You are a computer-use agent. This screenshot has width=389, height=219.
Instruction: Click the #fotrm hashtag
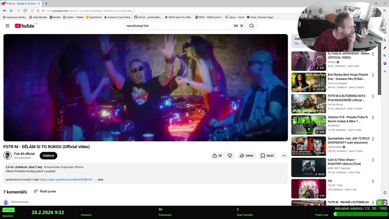click(x=79, y=167)
